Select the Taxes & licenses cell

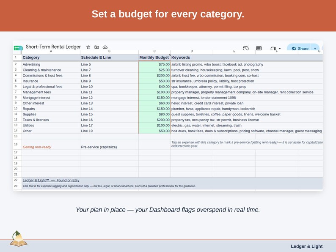click(x=51, y=120)
